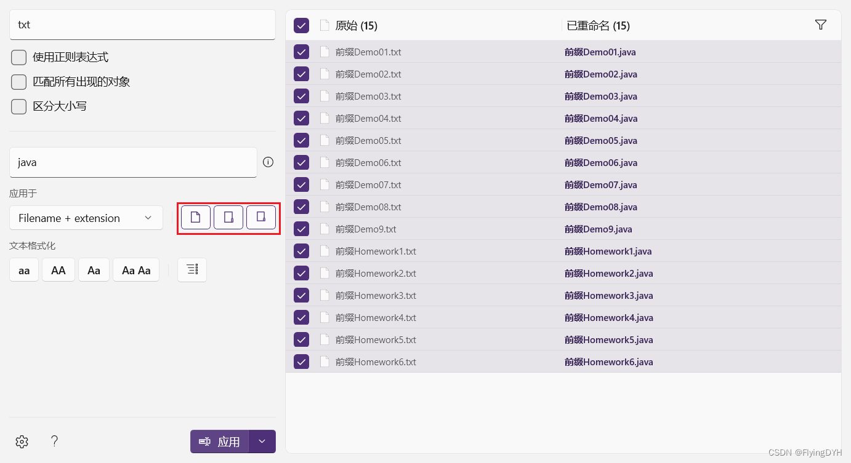This screenshot has width=851, height=463.
Task: Uncheck the checkbox for 前缀Demo06.txt
Action: (301, 162)
